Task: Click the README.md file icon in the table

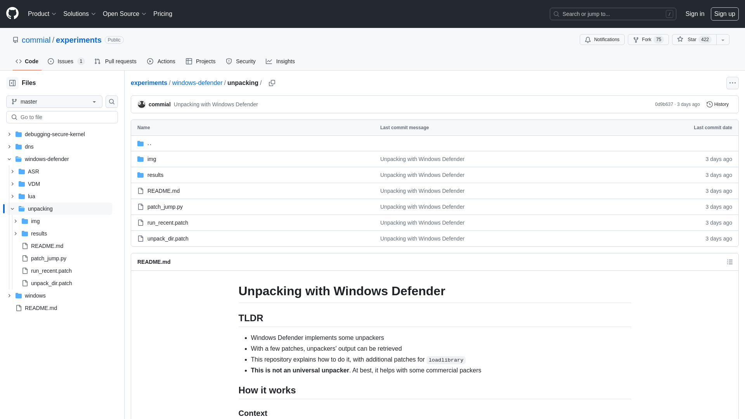Action: coord(140,191)
